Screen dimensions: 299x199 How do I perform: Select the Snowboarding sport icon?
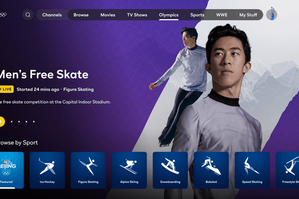[x=170, y=170]
